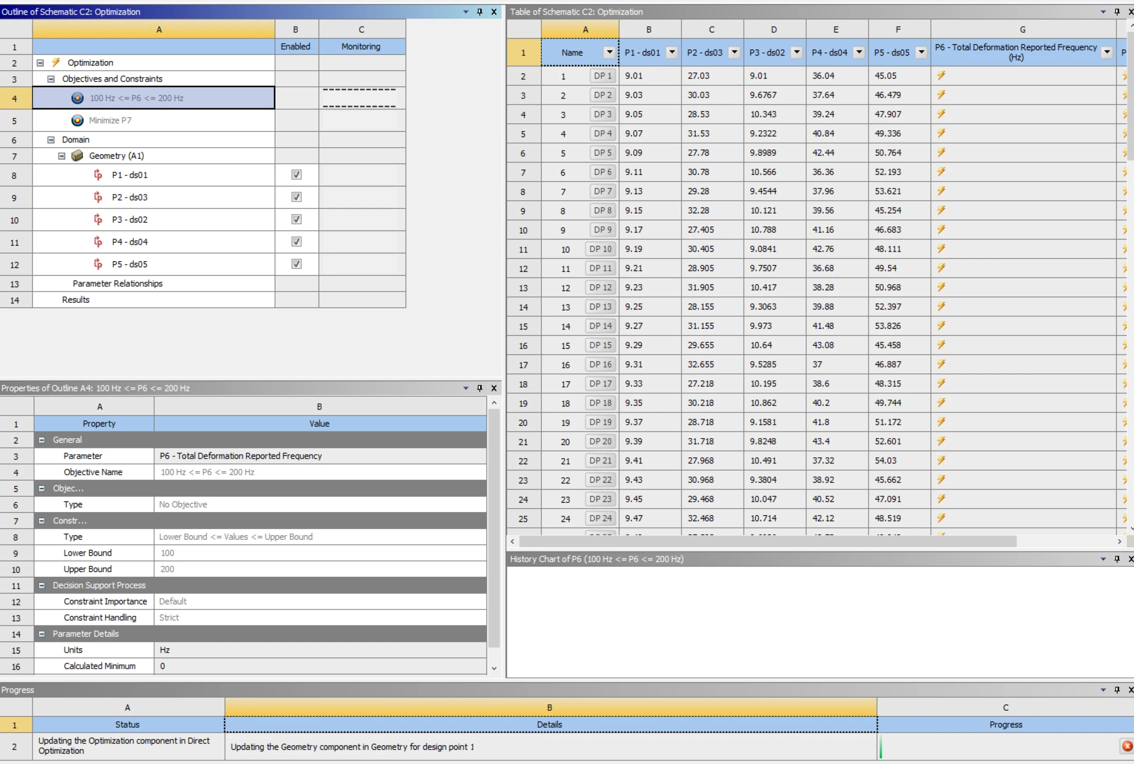Click the update-required bolt in DP 1 row
Image resolution: width=1134 pixels, height=764 pixels.
(x=941, y=75)
